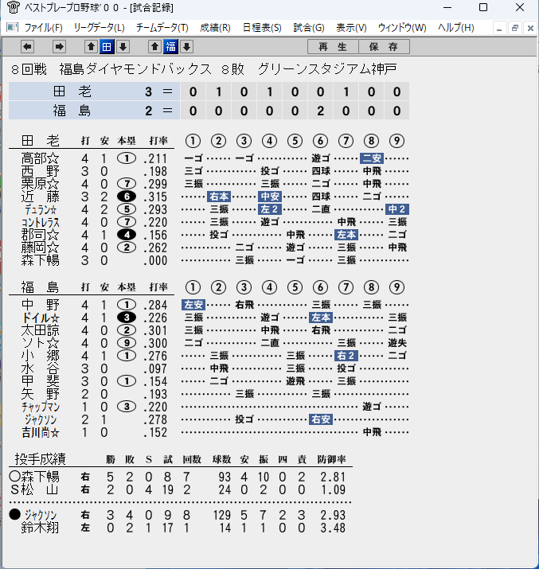Click up arrow left of 福 team icon
The height and width of the screenshot is (569, 539).
154,46
